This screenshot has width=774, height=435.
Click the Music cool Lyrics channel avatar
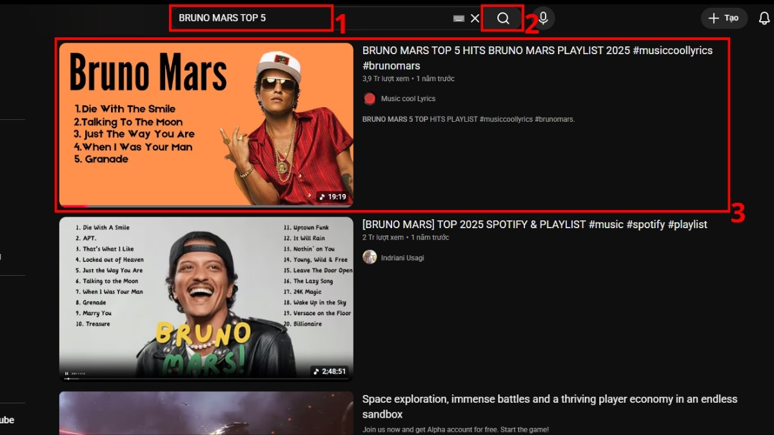pyautogui.click(x=370, y=99)
